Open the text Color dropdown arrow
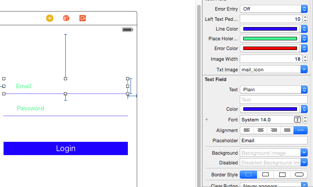The image size is (313, 187). pyautogui.click(x=304, y=109)
